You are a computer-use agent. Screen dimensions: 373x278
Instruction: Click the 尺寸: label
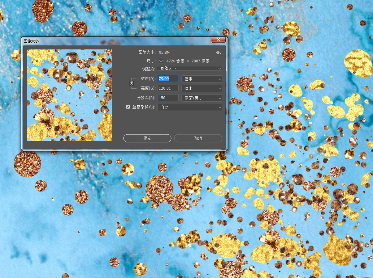pyautogui.click(x=151, y=61)
